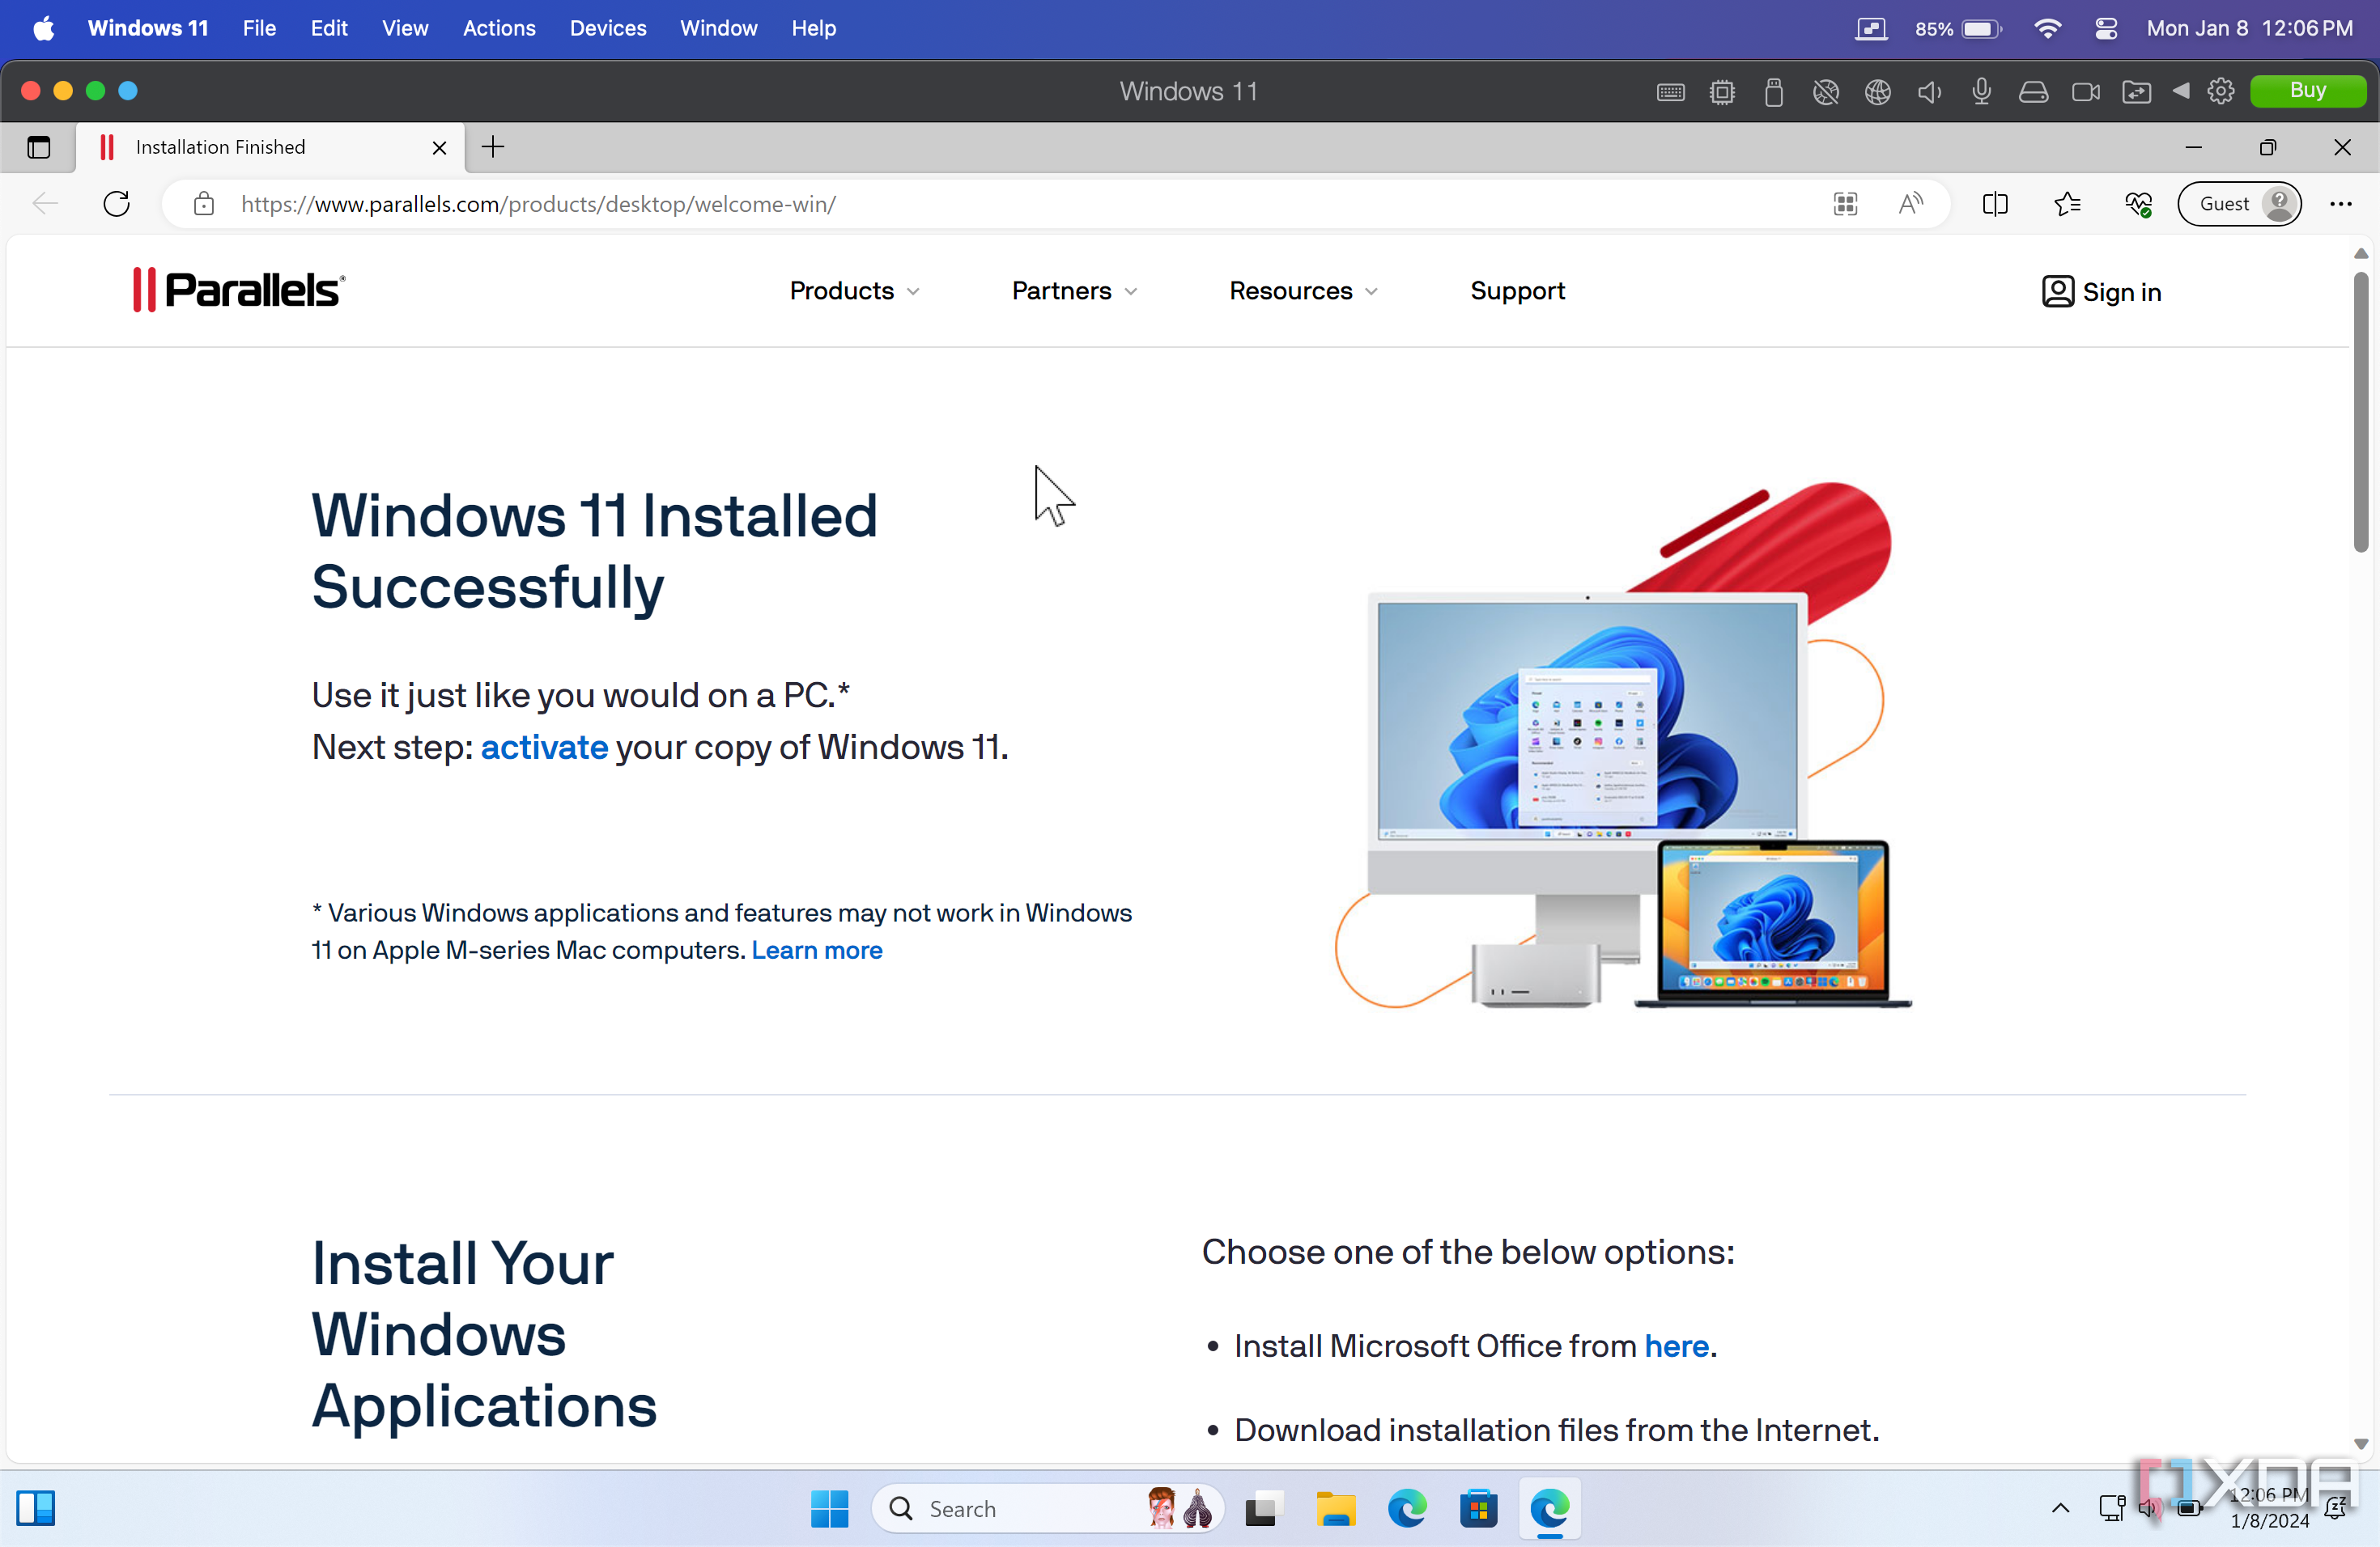This screenshot has height=1547, width=2380.
Task: Select the Support menu item in header
Action: pyautogui.click(x=1518, y=290)
